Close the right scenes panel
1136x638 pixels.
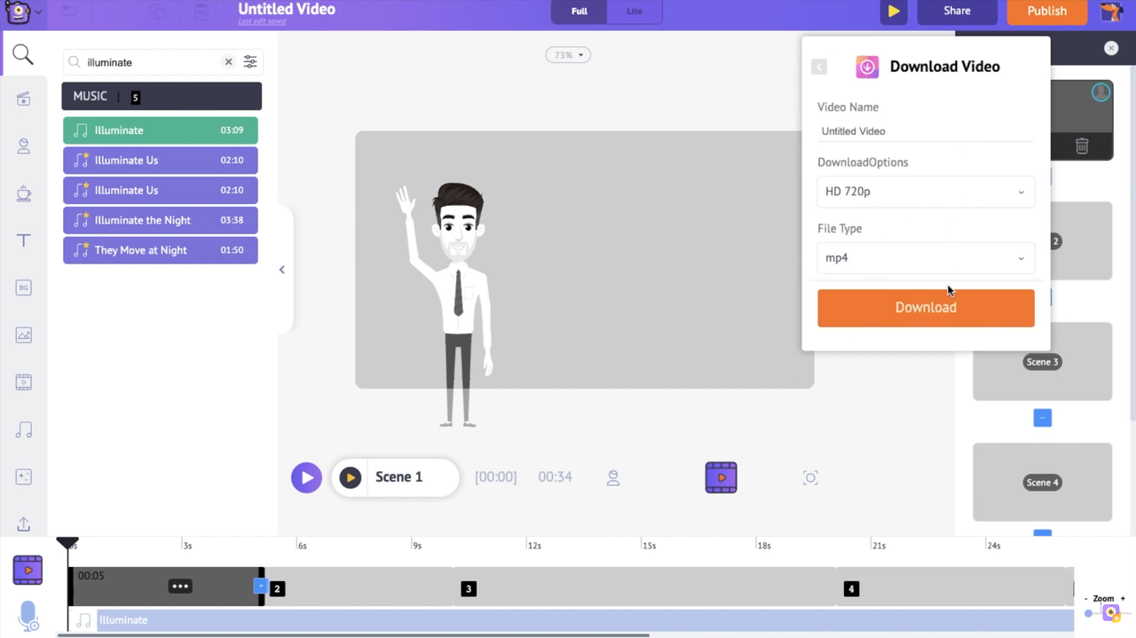tap(1111, 48)
